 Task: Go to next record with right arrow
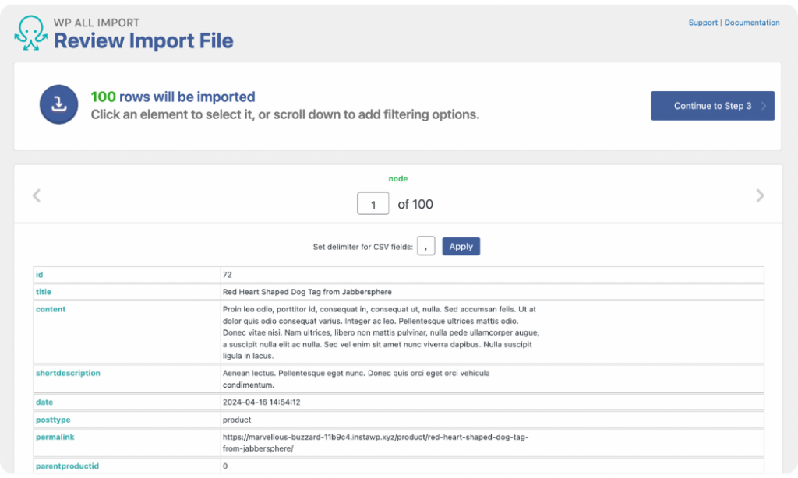pos(760,195)
